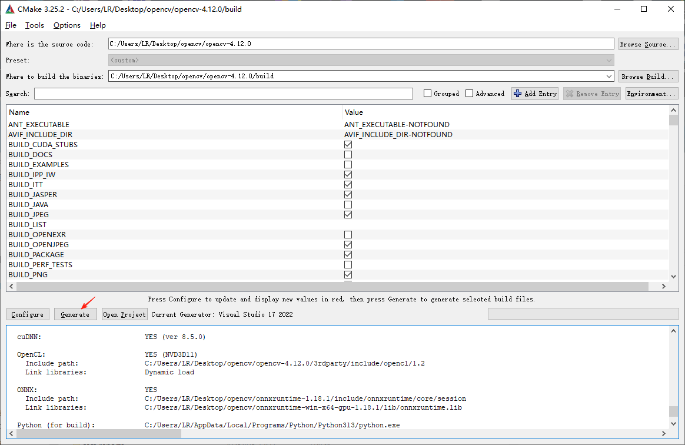
Task: Open the Tools menu
Action: click(35, 25)
